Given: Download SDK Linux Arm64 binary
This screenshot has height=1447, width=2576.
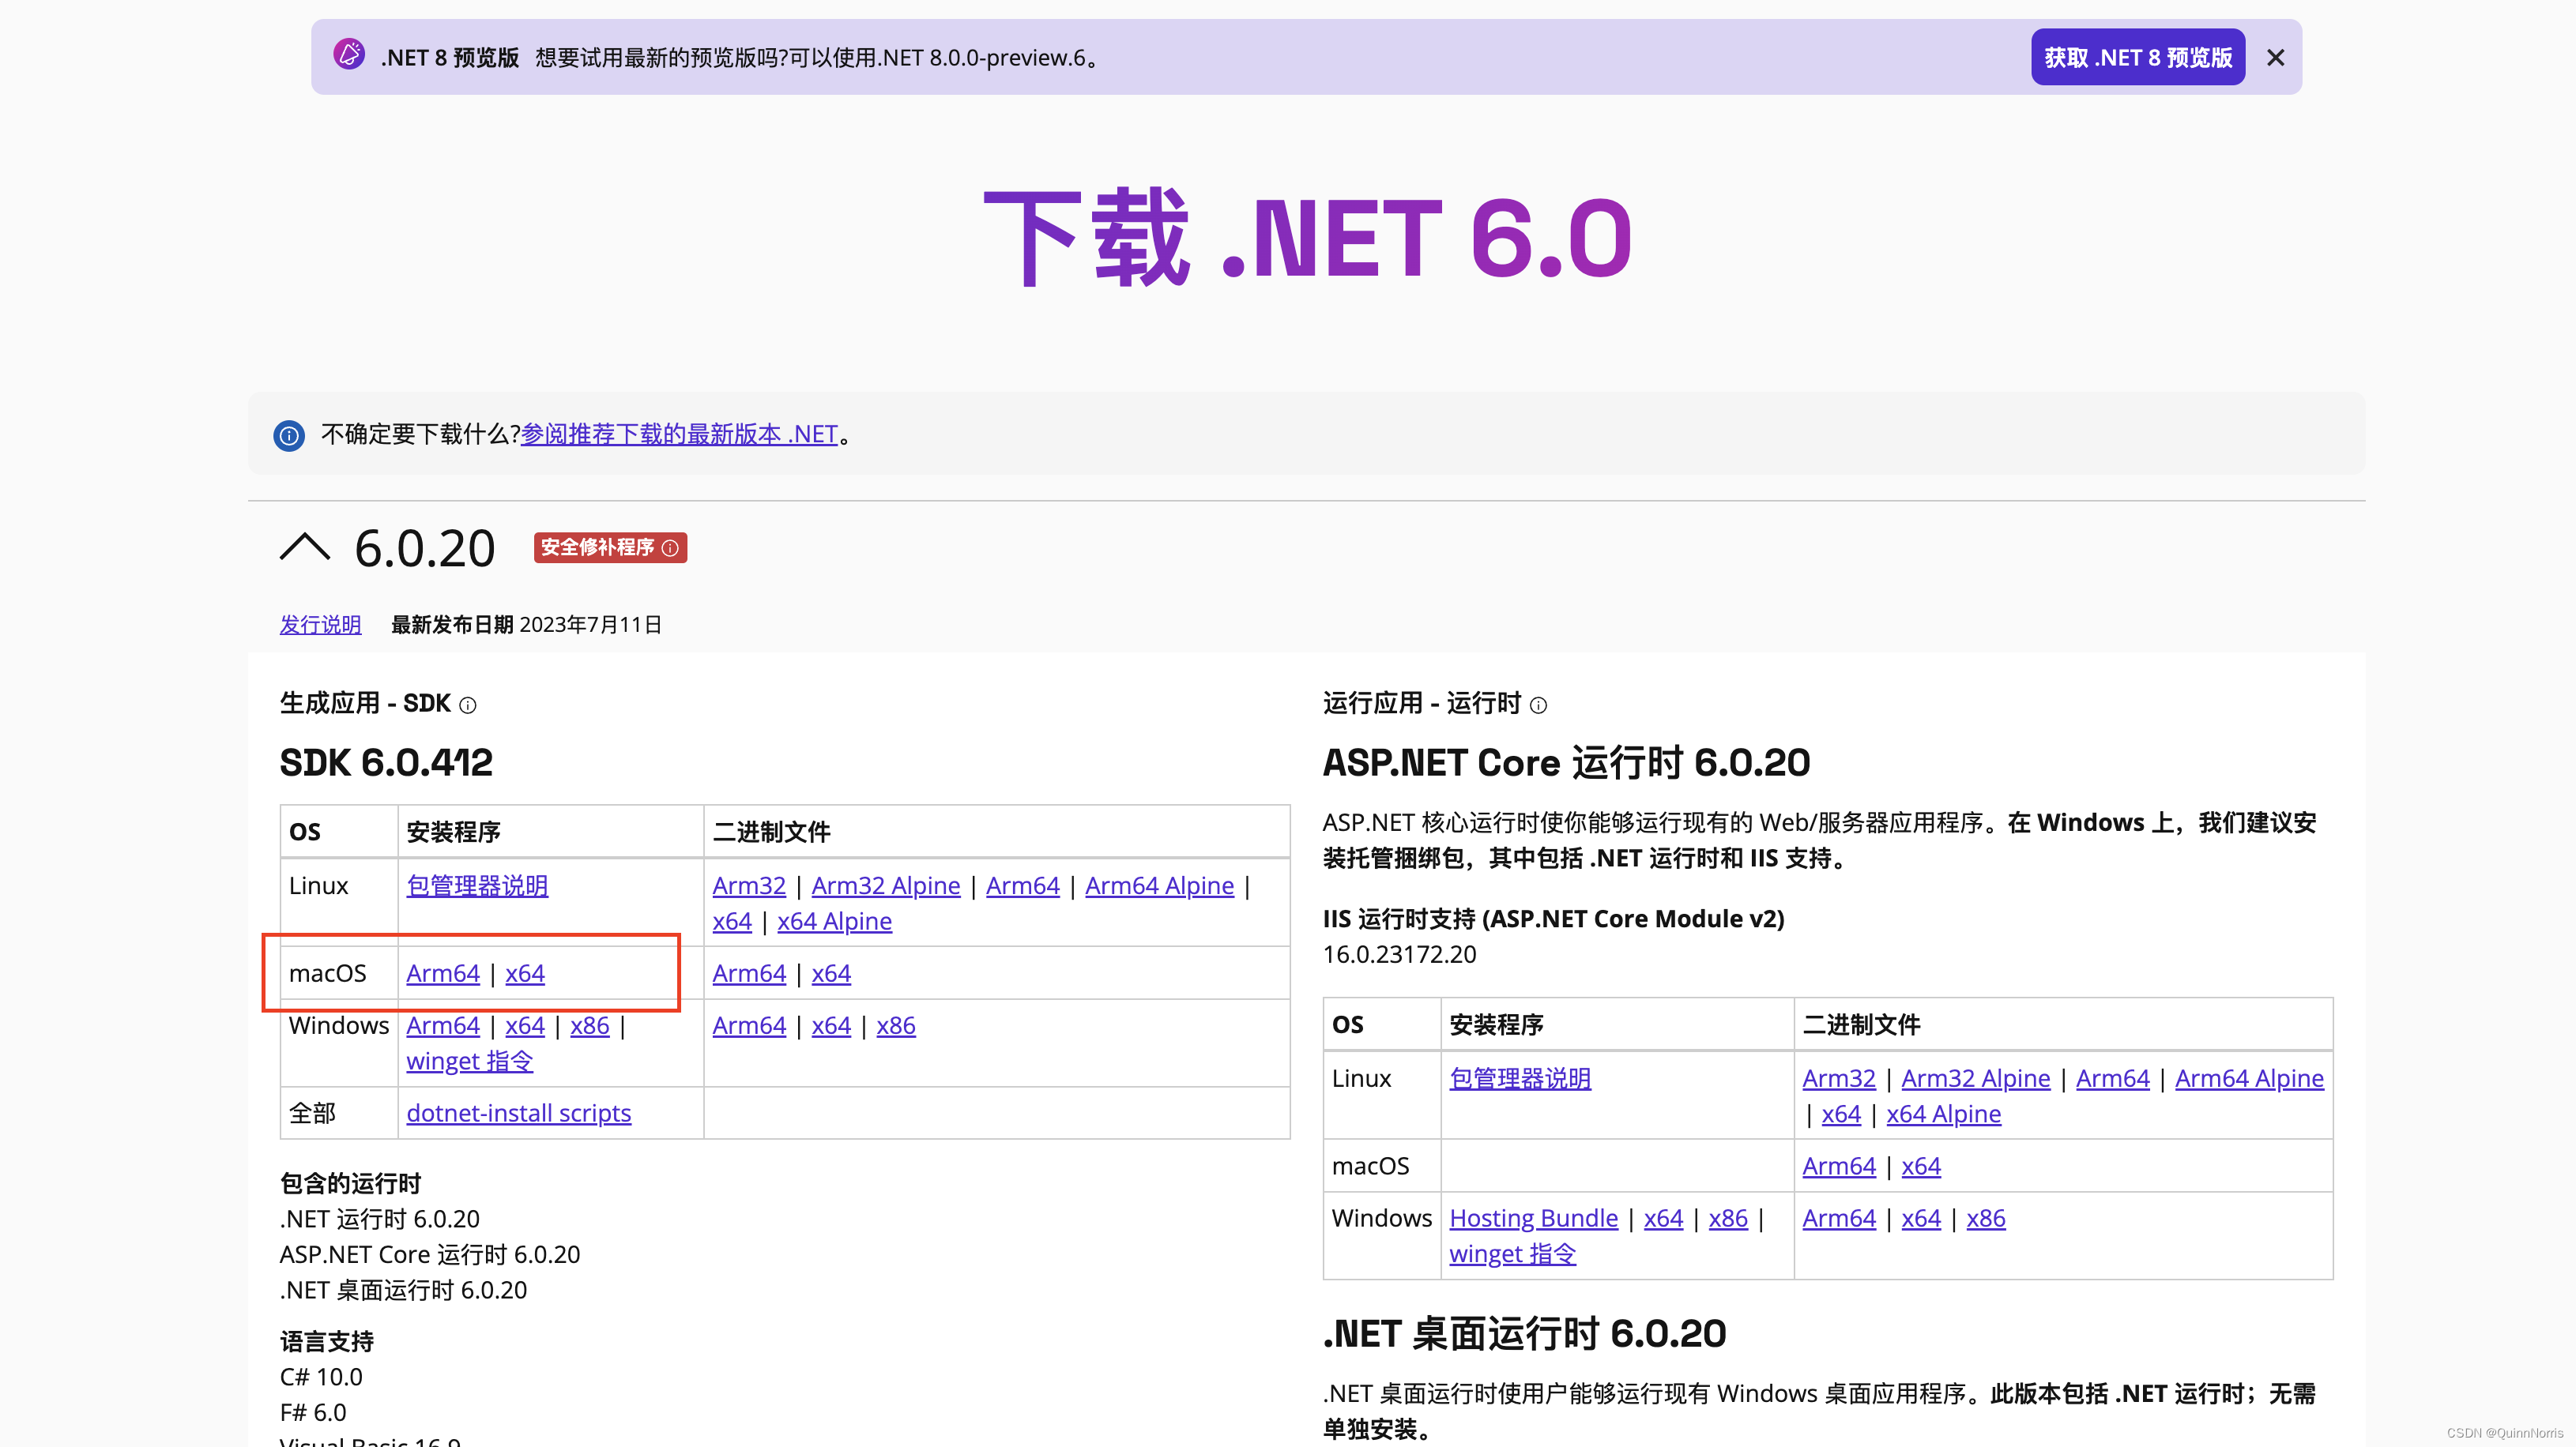Looking at the screenshot, I should click(1022, 885).
